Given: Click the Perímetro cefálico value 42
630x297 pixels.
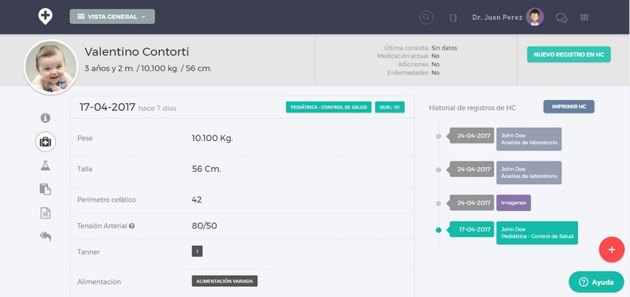Looking at the screenshot, I should tap(197, 200).
